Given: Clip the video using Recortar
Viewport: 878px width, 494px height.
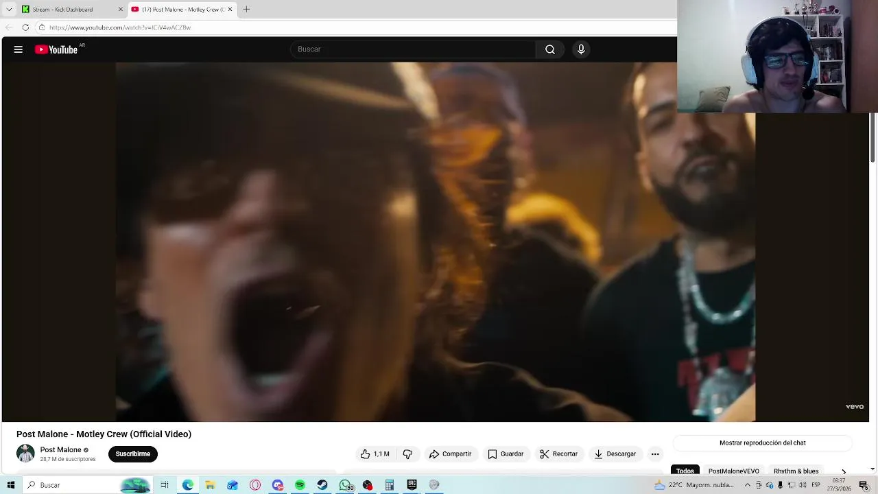Looking at the screenshot, I should (x=558, y=454).
